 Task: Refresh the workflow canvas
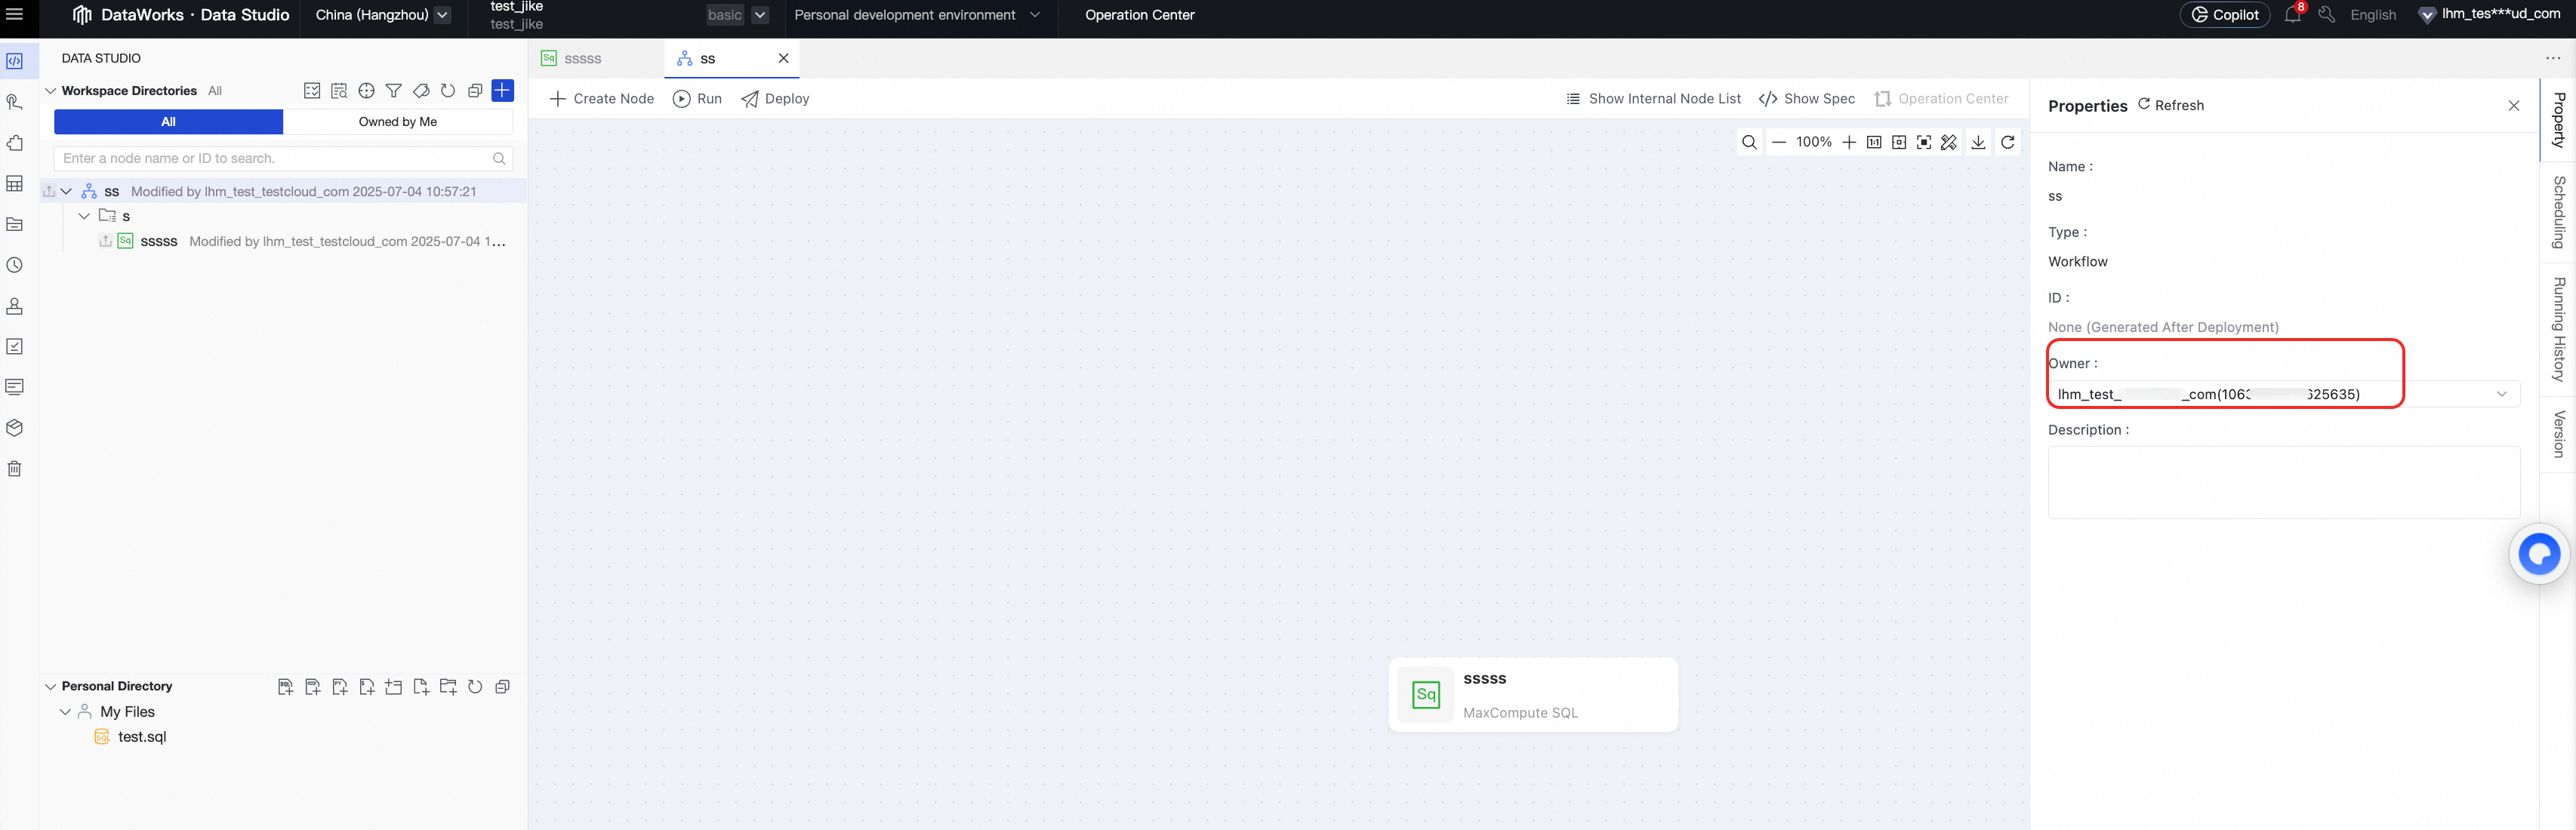click(2007, 142)
